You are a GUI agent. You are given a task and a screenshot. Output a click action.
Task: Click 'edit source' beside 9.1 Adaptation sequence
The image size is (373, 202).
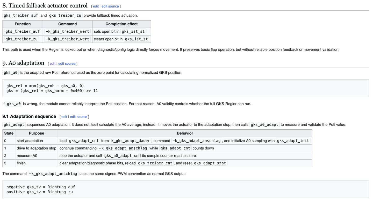(78, 117)
